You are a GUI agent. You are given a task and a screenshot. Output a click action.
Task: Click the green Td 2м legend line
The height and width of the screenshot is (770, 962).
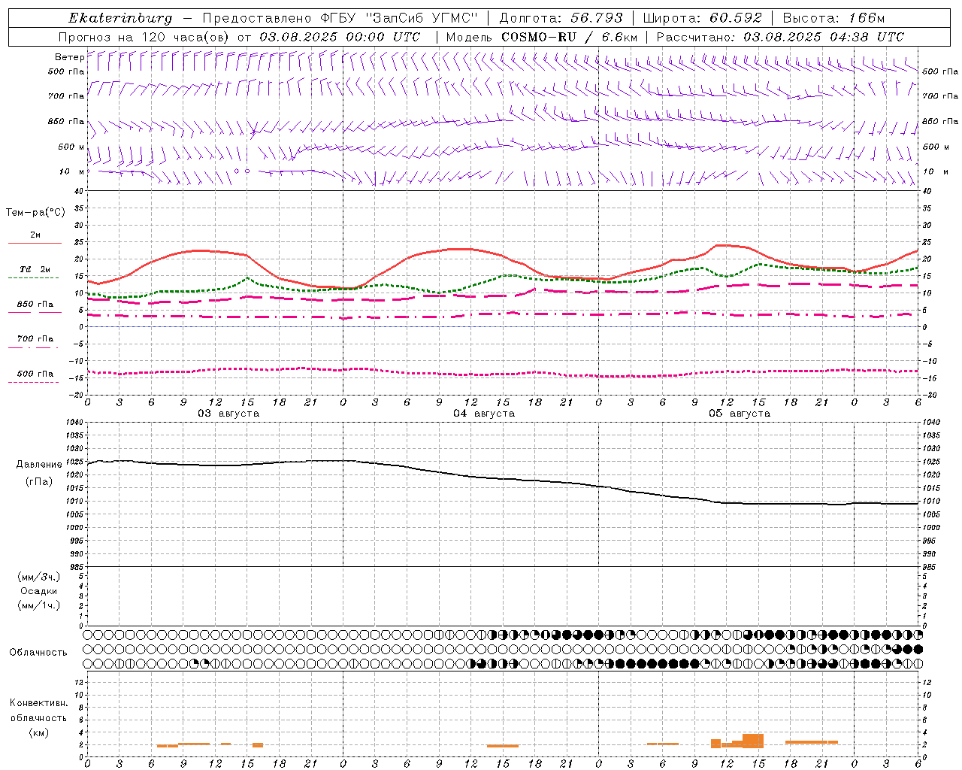pyautogui.click(x=35, y=277)
